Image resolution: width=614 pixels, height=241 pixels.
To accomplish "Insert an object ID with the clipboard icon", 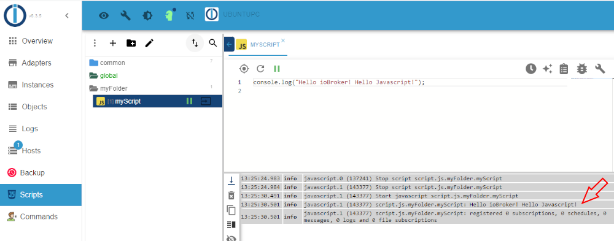I will click(564, 69).
